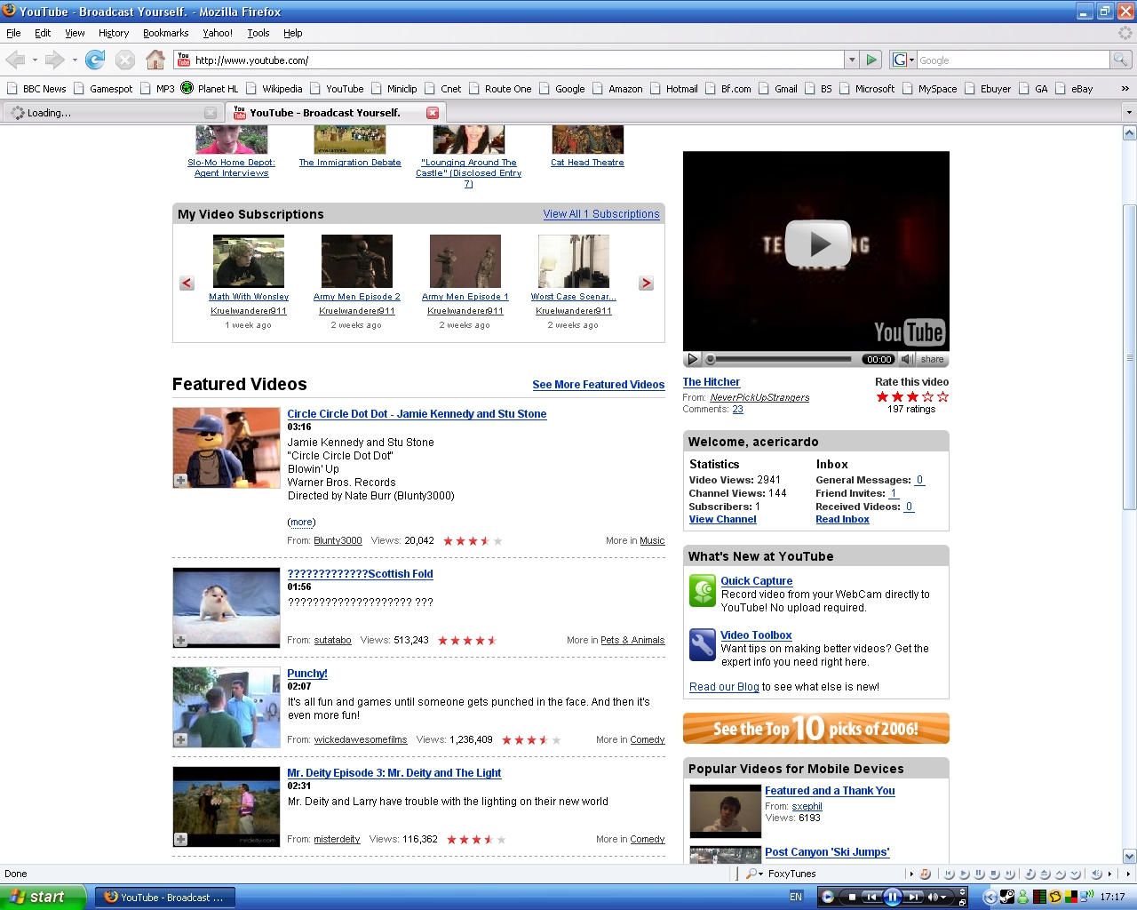This screenshot has width=1137, height=910.
Task: Open the Windows Start button
Action: pyautogui.click(x=43, y=897)
